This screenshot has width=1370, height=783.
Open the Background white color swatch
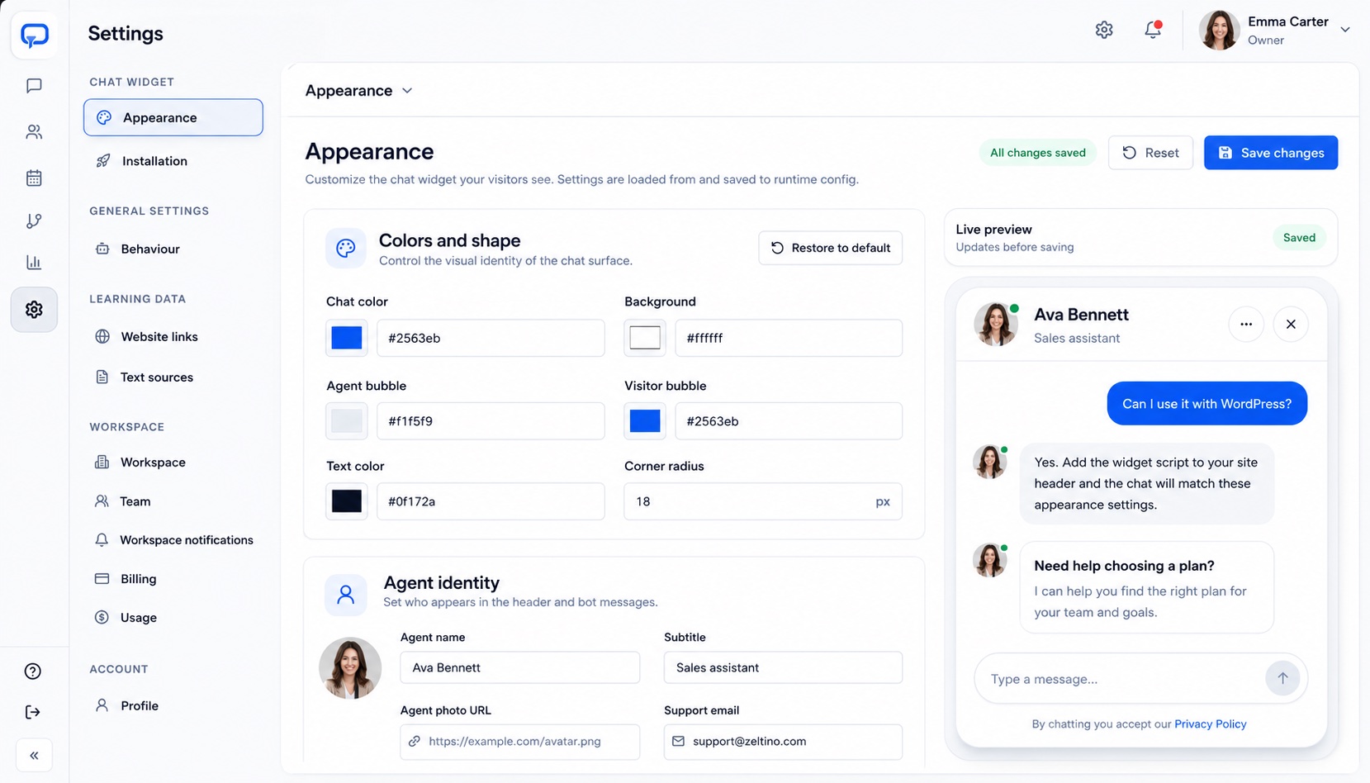(645, 338)
